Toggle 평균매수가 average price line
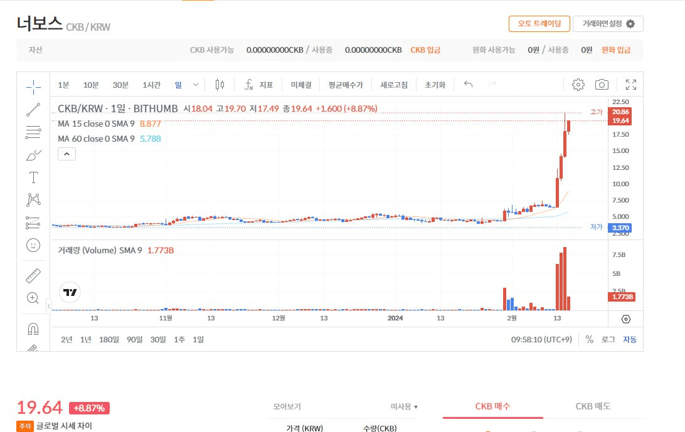 pyautogui.click(x=346, y=85)
